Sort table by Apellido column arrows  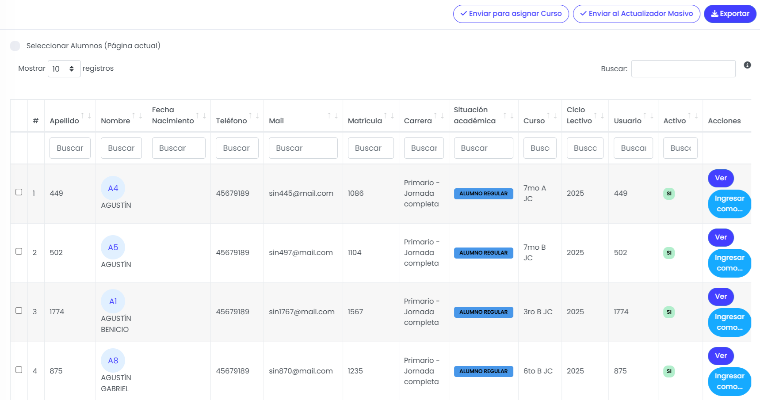[86, 116]
